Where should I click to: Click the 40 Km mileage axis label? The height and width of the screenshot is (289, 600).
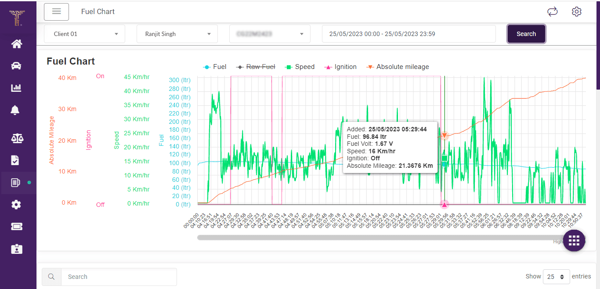click(67, 78)
